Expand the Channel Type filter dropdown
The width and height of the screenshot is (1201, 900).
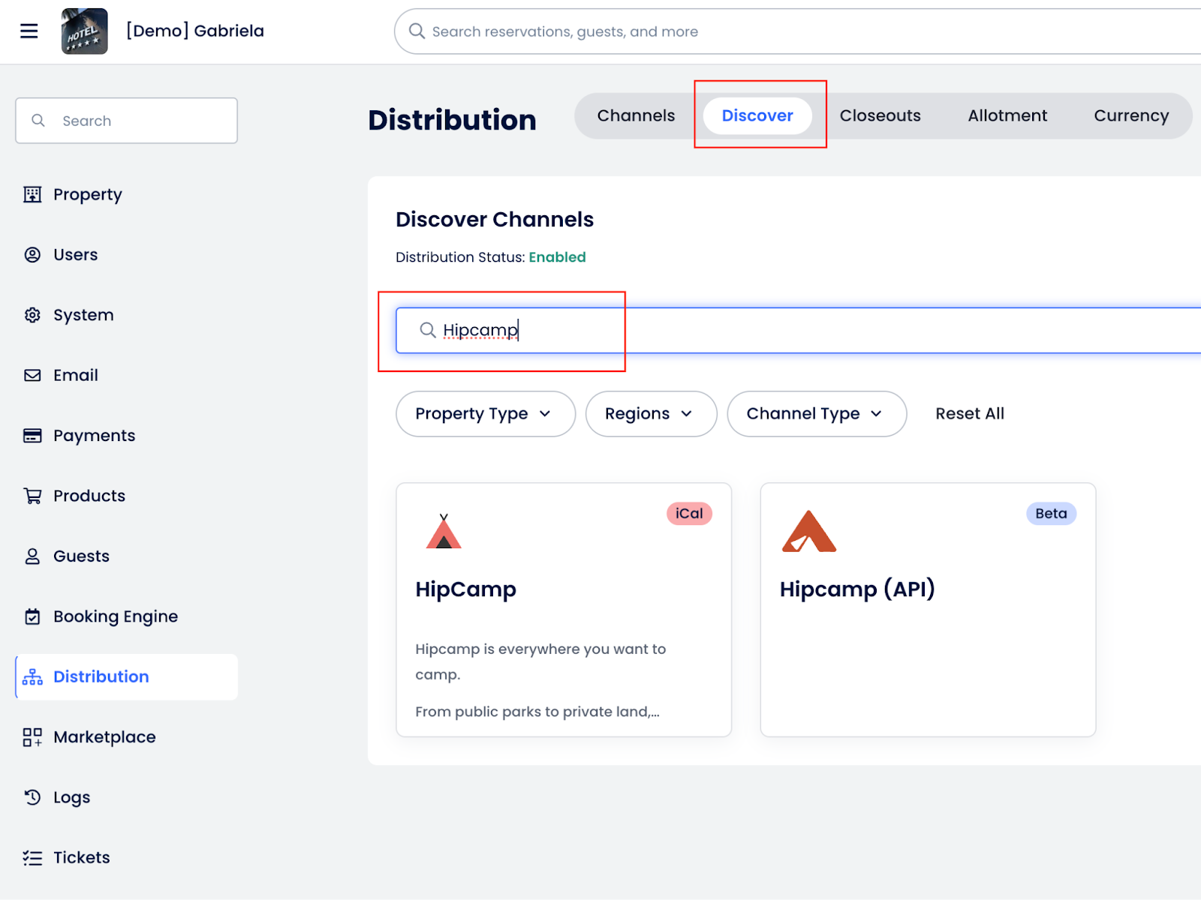817,414
